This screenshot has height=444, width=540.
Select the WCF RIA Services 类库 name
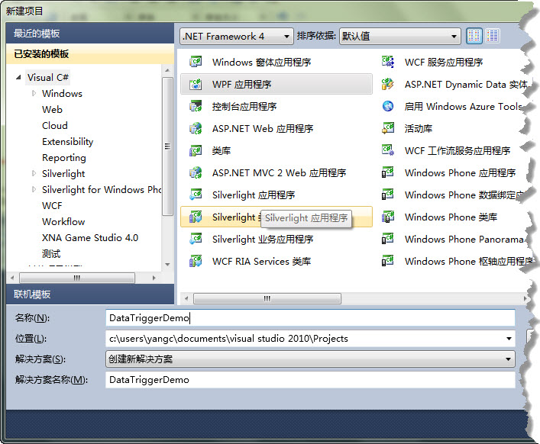point(261,261)
